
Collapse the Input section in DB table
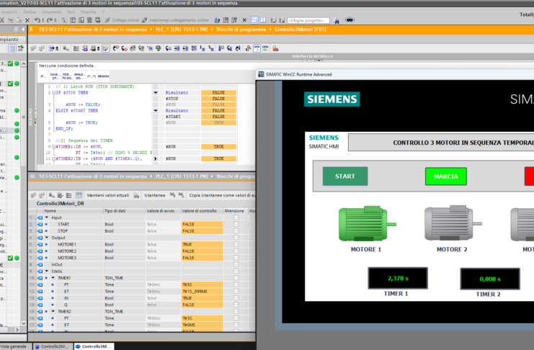pos(47,217)
